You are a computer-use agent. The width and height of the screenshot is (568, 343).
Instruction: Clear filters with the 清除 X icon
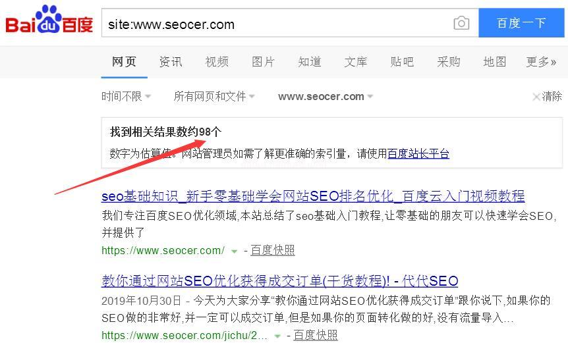[536, 97]
